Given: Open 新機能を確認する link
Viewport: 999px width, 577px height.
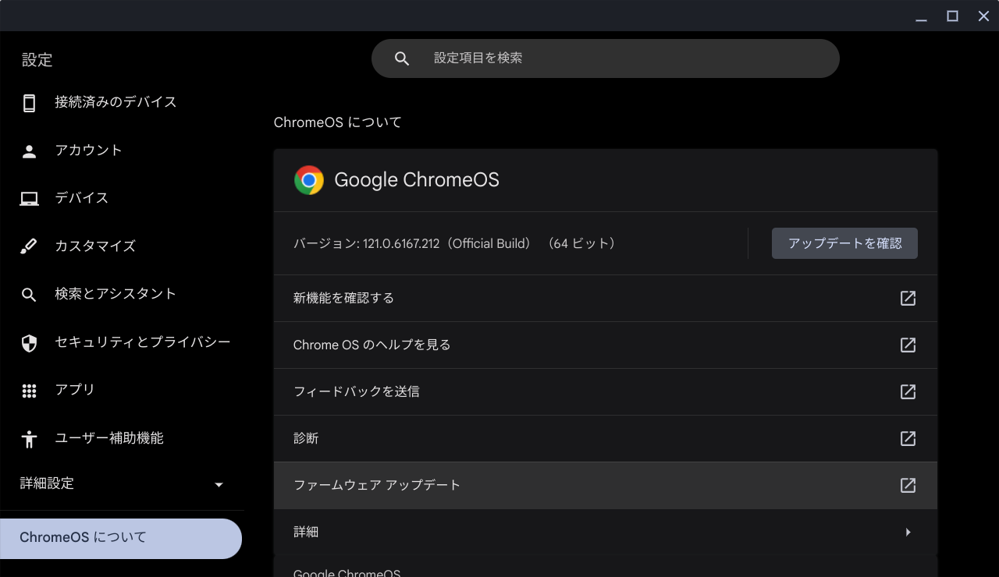Looking at the screenshot, I should [x=343, y=298].
